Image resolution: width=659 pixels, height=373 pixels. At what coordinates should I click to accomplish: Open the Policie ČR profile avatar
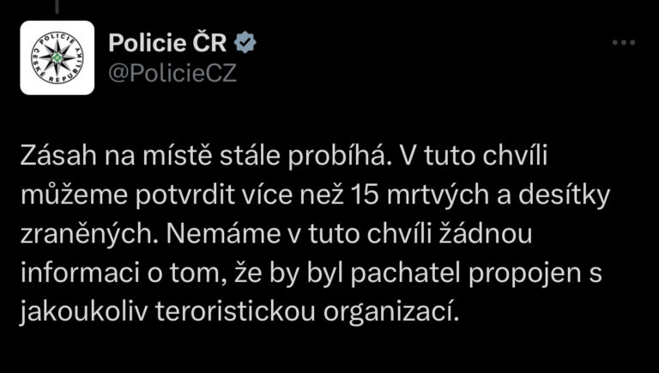coord(57,57)
